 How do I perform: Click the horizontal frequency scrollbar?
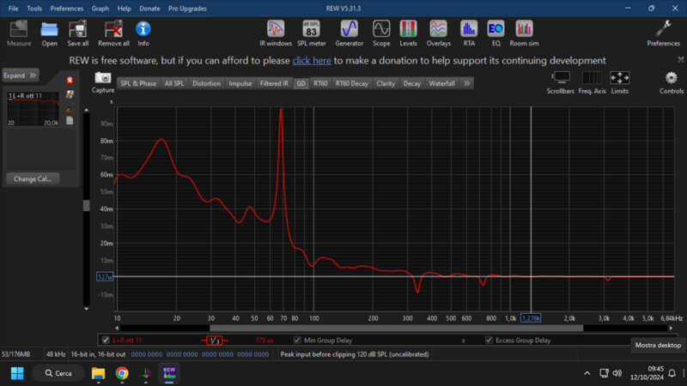click(395, 328)
